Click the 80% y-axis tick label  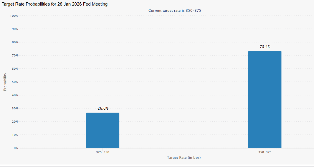[15, 42]
